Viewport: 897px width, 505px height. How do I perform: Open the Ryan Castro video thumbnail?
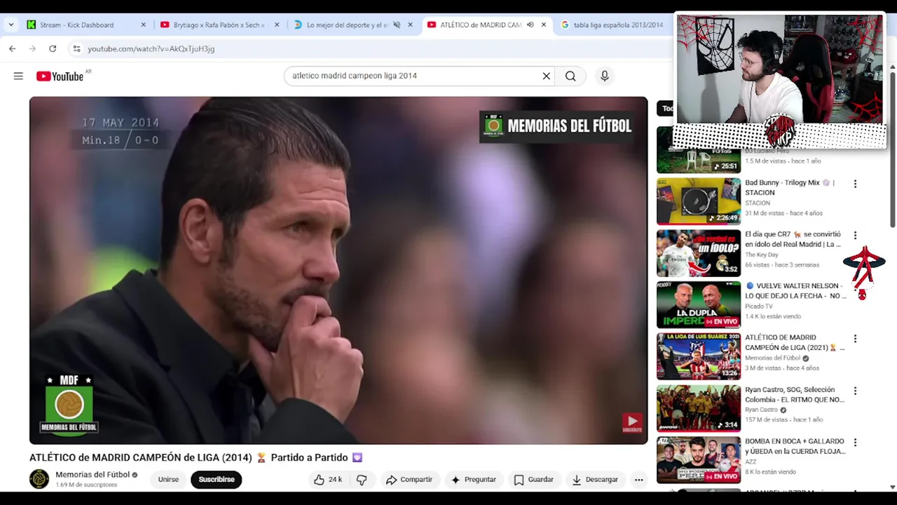(699, 408)
